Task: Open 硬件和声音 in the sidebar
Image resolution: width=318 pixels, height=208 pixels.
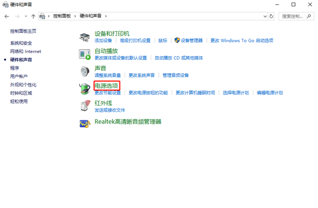Action: coord(21,60)
